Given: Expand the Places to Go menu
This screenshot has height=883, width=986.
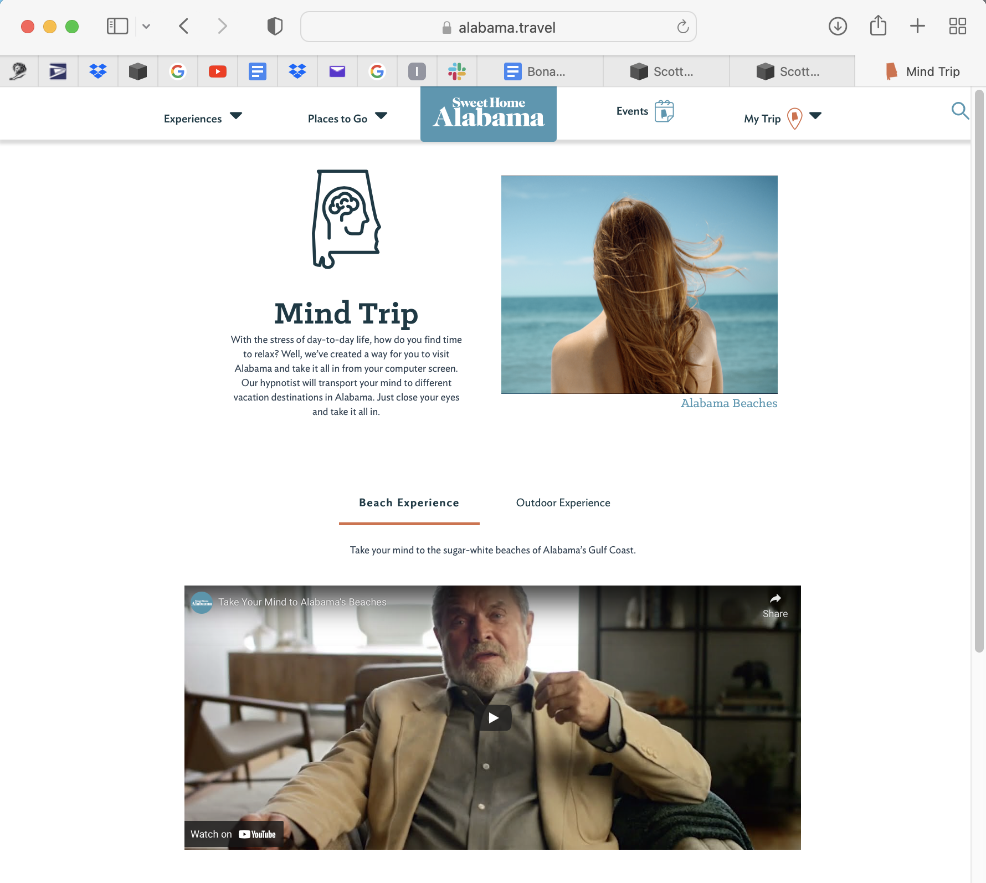Looking at the screenshot, I should 347,119.
